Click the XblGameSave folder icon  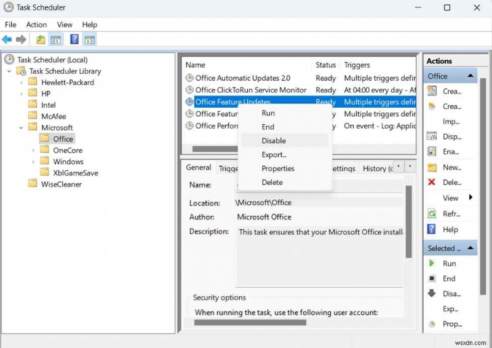pyautogui.click(x=44, y=173)
